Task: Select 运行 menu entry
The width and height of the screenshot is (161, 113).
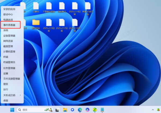Action: coord(12,89)
